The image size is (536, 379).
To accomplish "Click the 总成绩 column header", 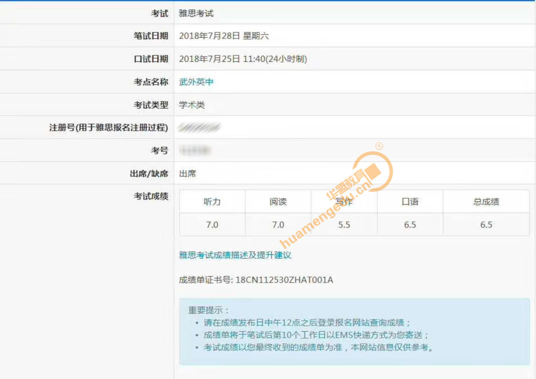I will coord(486,202).
